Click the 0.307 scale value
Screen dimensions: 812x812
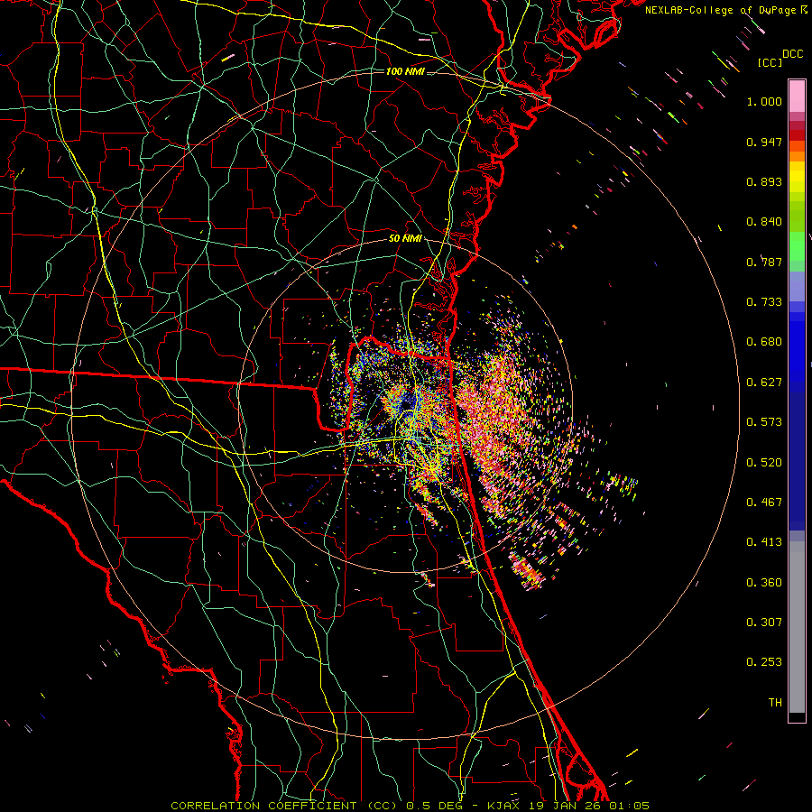click(764, 622)
